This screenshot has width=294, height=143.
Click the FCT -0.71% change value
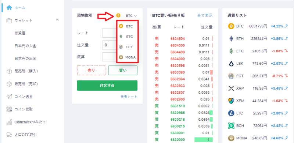click(277, 76)
